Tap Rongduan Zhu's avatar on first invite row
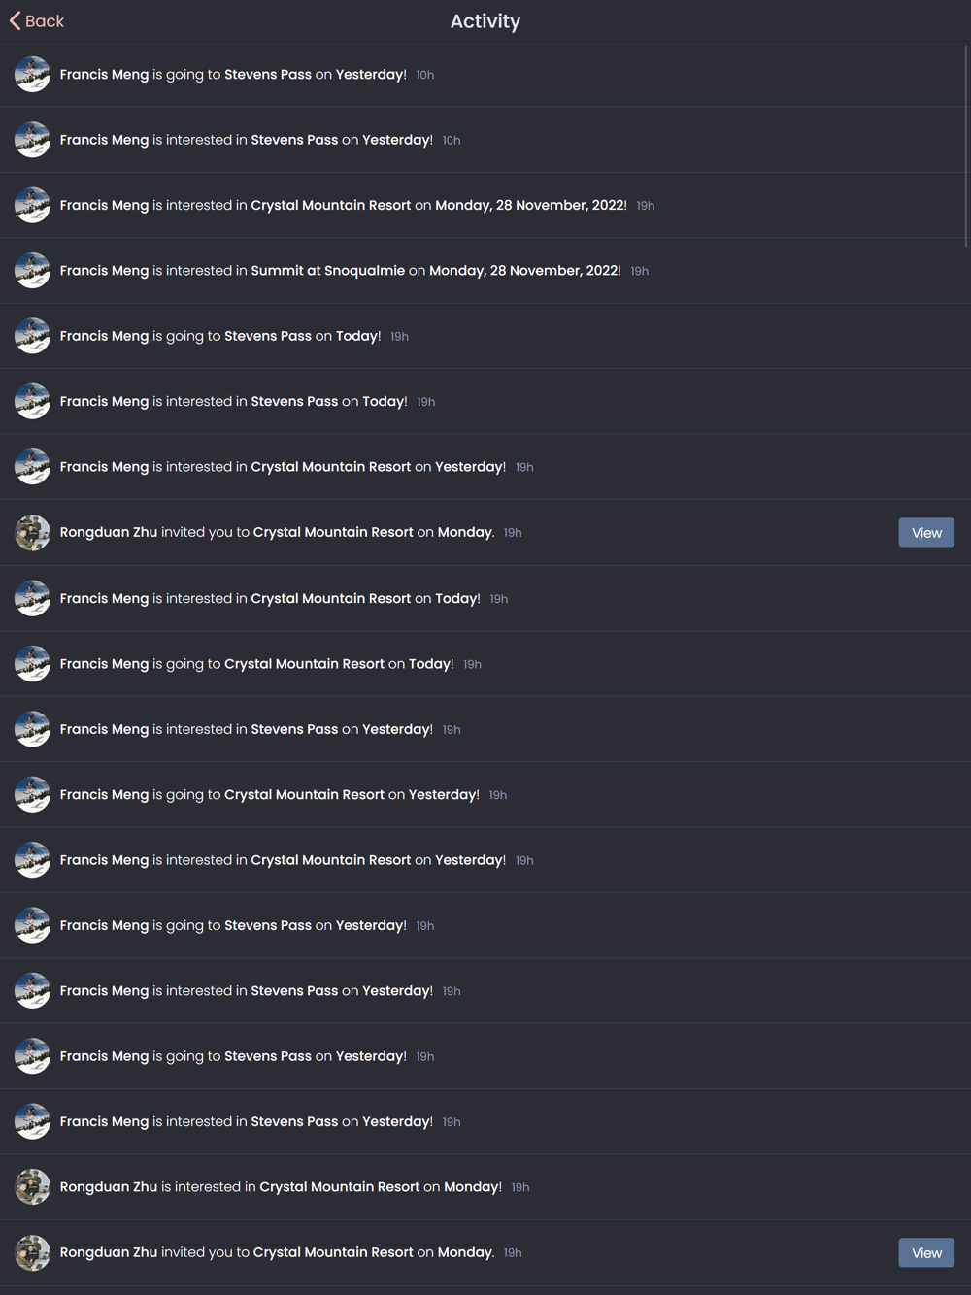971x1295 pixels. (x=32, y=533)
